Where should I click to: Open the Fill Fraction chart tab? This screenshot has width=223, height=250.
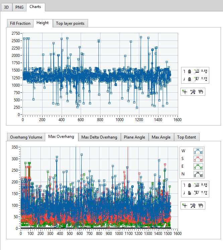pos(20,23)
